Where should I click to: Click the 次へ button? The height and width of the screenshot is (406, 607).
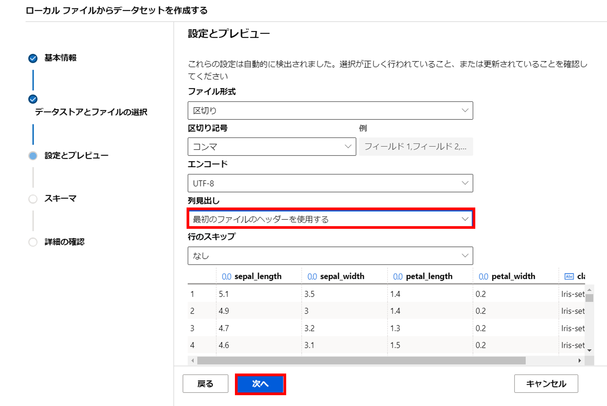(x=260, y=384)
